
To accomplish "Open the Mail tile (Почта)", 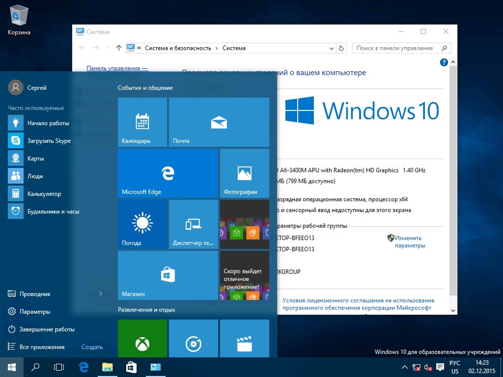I will pyautogui.click(x=219, y=122).
